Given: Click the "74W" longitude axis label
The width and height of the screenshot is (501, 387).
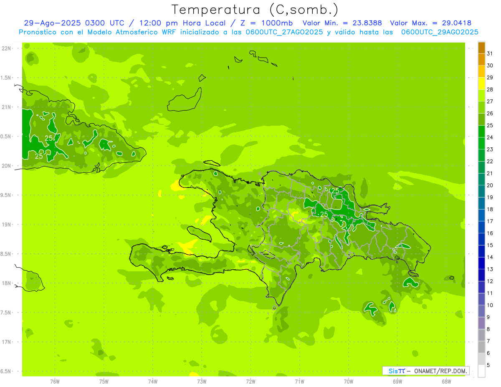Looking at the screenshot, I should [x=153, y=382].
